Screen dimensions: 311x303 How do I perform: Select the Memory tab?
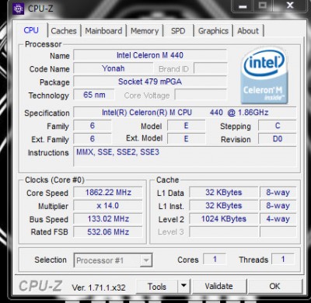pyautogui.click(x=145, y=31)
